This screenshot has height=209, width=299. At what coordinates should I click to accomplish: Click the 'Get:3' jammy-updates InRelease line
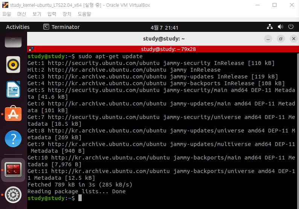click(x=153, y=77)
